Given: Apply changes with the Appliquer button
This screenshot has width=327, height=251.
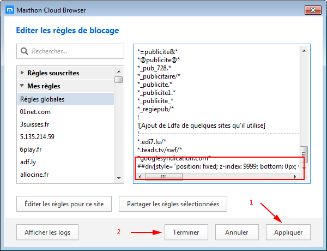Looking at the screenshot, I should pos(288,232).
